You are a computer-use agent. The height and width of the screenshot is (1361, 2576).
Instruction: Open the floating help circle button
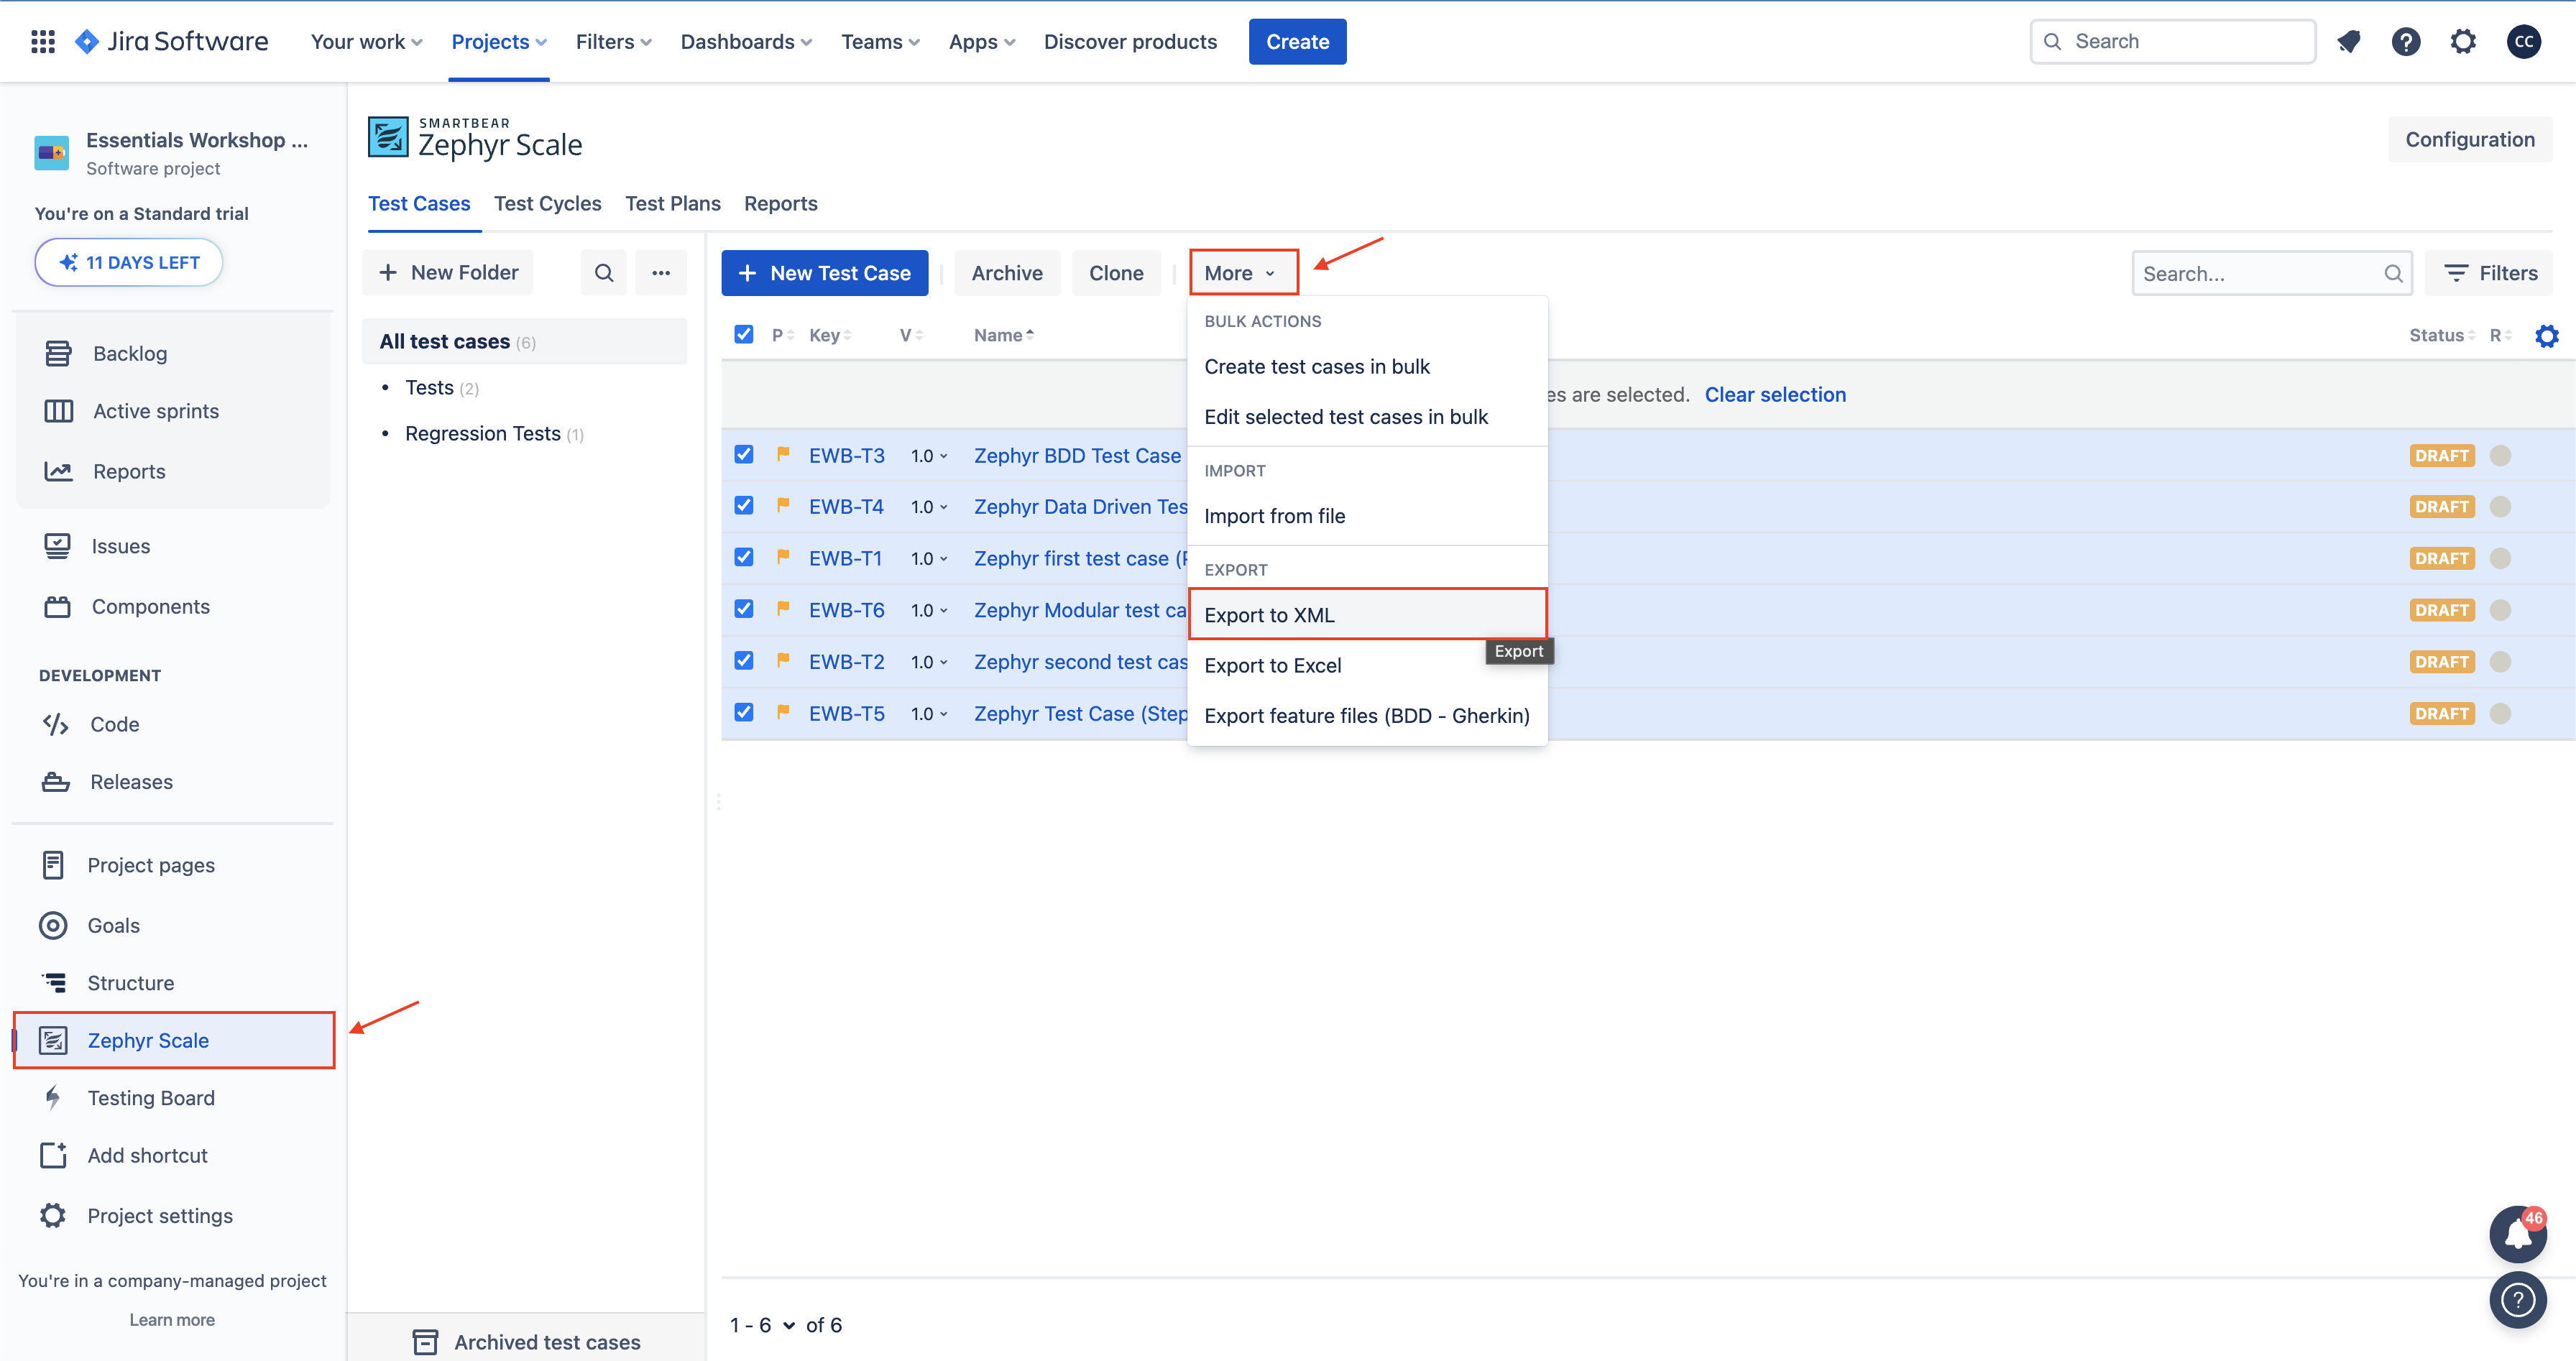pos(2517,1299)
